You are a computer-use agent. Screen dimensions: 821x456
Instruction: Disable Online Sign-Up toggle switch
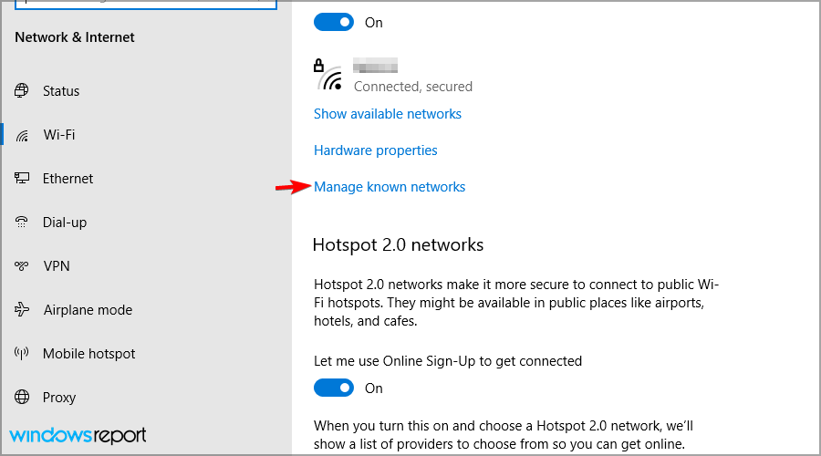tap(334, 388)
